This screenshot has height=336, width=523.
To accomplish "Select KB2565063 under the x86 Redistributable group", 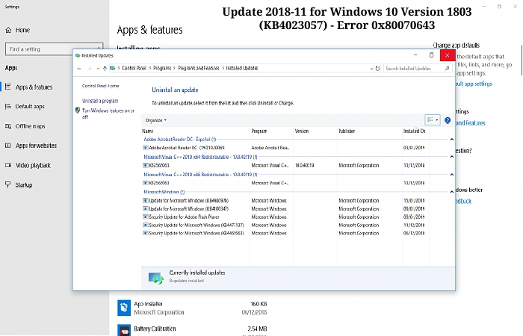I will pyautogui.click(x=284, y=183).
